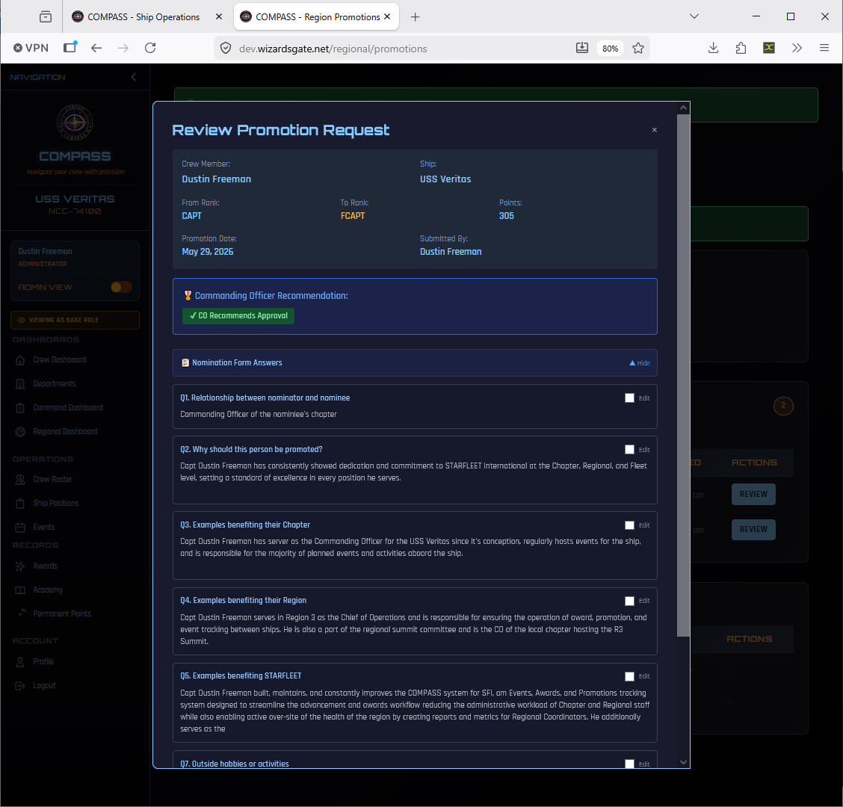Go to Command Dashboard icon

[x=20, y=407]
